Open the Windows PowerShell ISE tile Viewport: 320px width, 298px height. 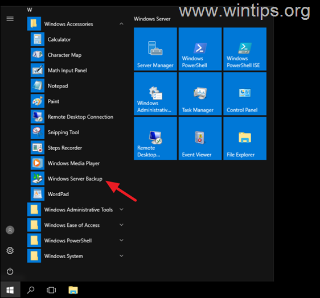tap(245, 49)
